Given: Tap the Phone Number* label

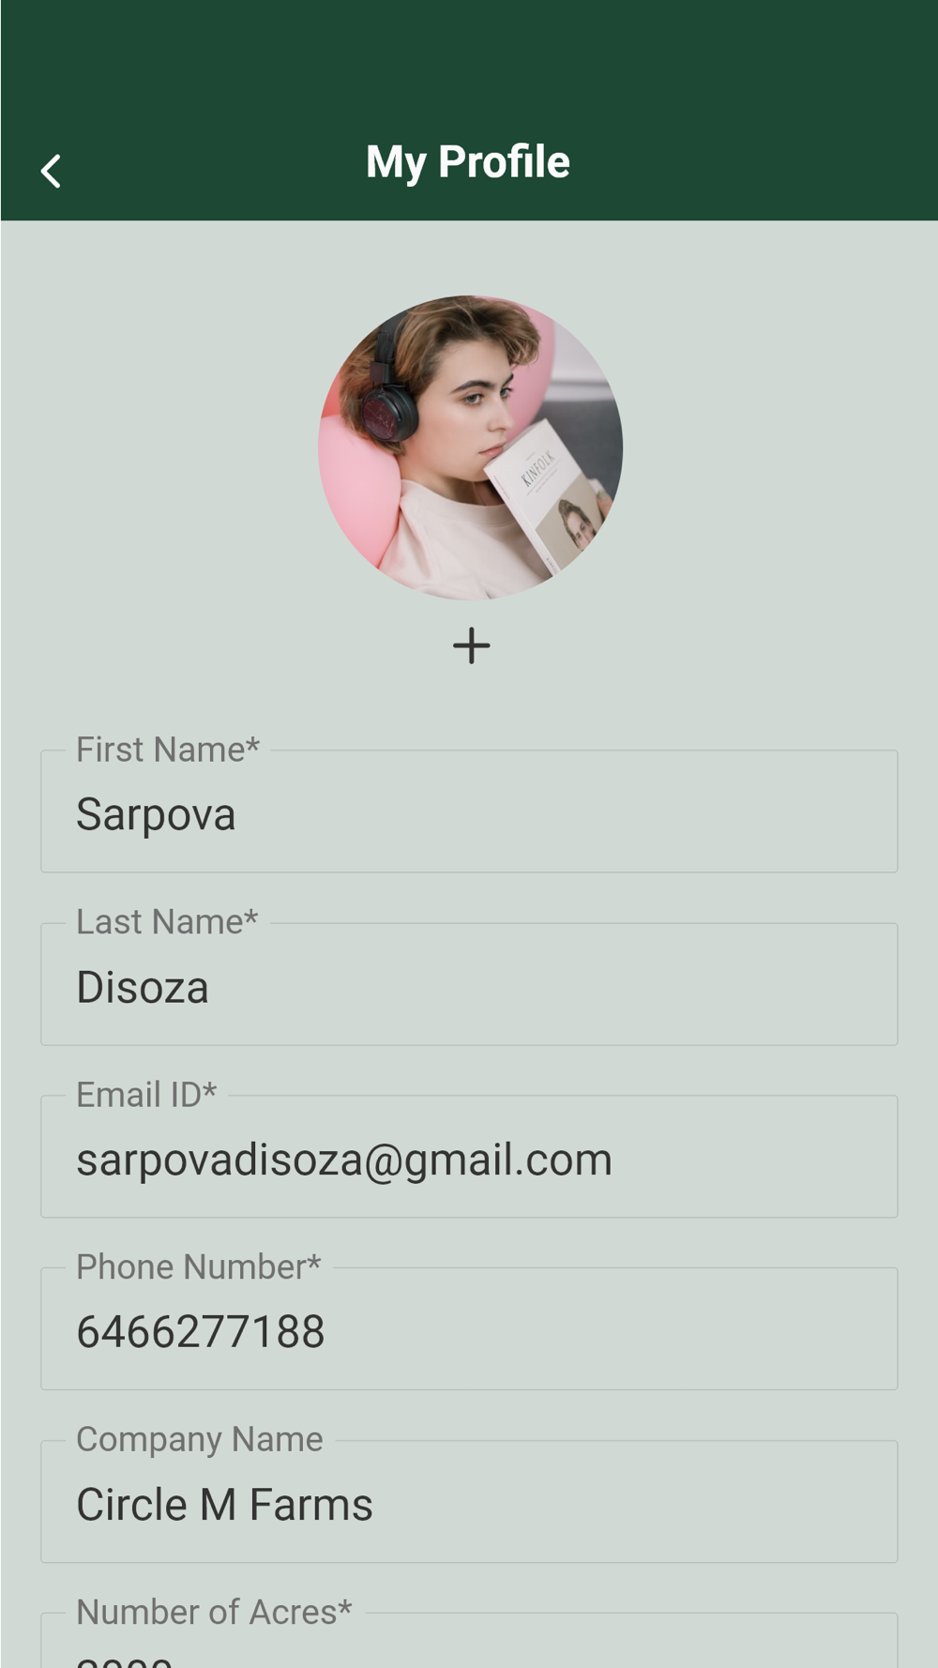Looking at the screenshot, I should 199,1267.
